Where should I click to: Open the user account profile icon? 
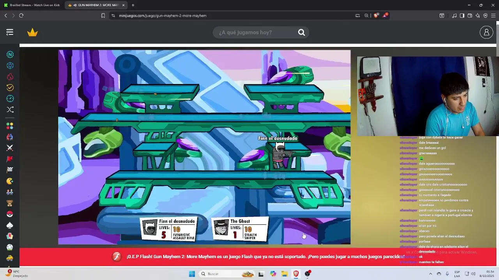point(487,32)
